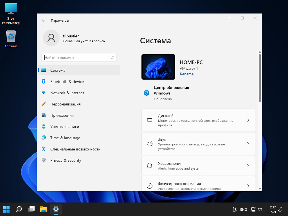Click the settings page vertical scrollbar

click(x=260, y=78)
